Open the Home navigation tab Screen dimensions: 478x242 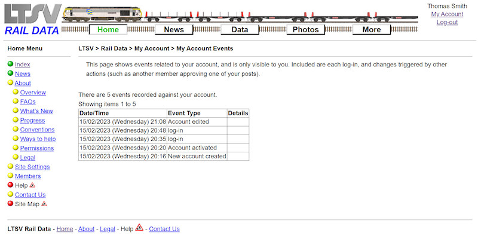[108, 29]
